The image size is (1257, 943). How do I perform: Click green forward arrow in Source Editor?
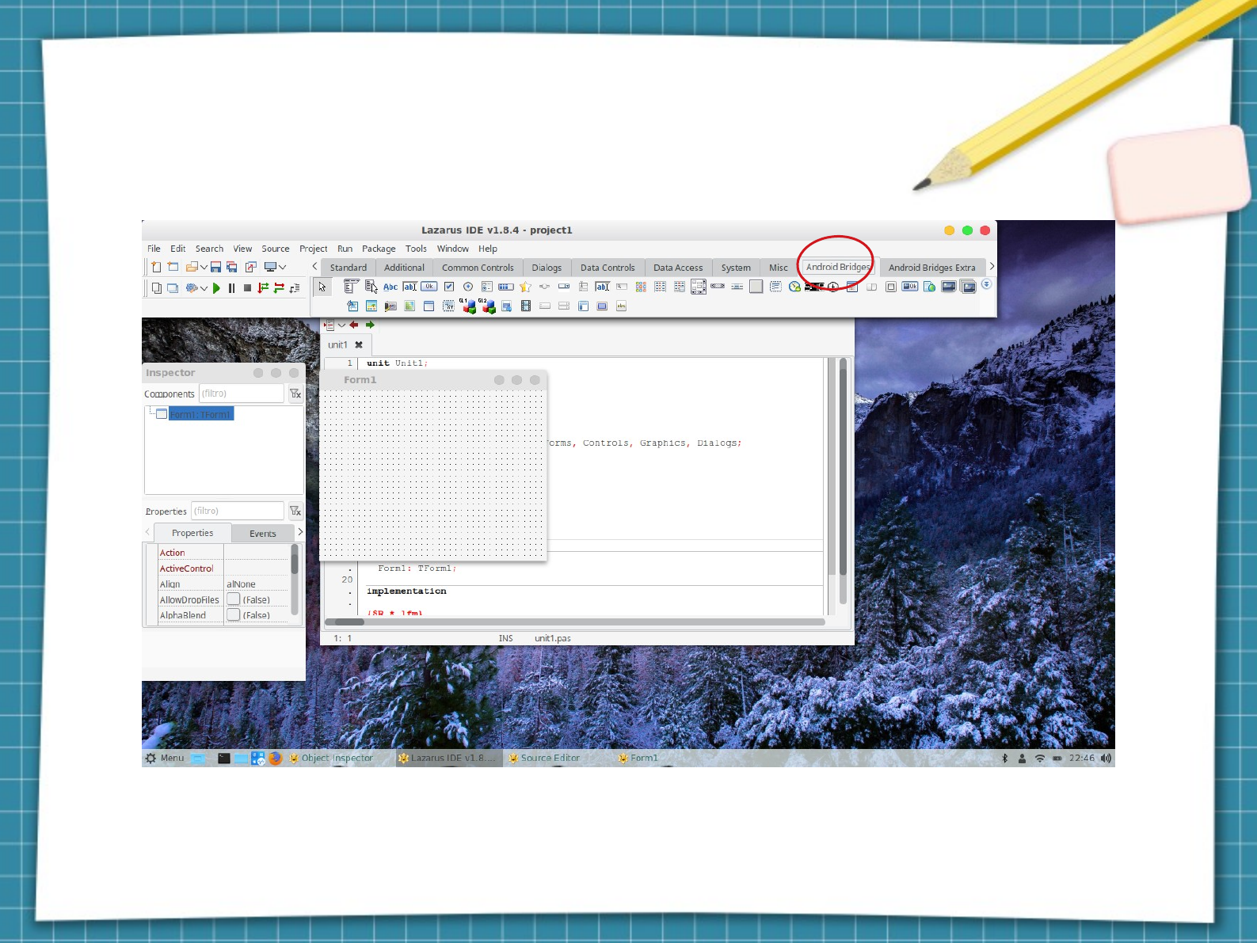370,325
